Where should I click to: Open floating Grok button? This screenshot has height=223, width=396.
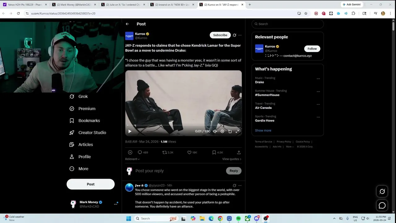pyautogui.click(x=382, y=191)
